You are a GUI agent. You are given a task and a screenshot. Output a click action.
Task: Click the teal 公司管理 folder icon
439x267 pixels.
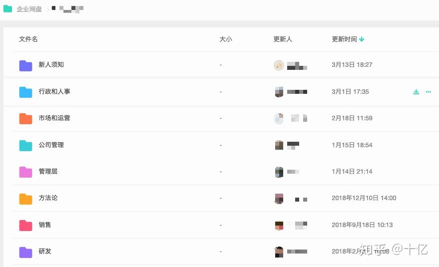point(25,145)
